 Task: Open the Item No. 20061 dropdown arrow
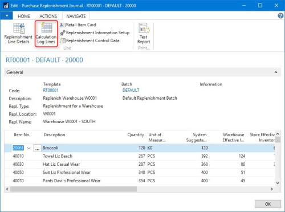point(29,148)
